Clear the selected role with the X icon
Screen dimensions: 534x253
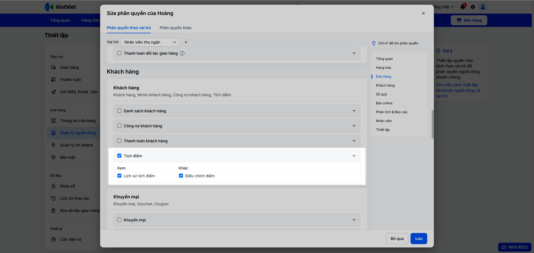coord(186,42)
